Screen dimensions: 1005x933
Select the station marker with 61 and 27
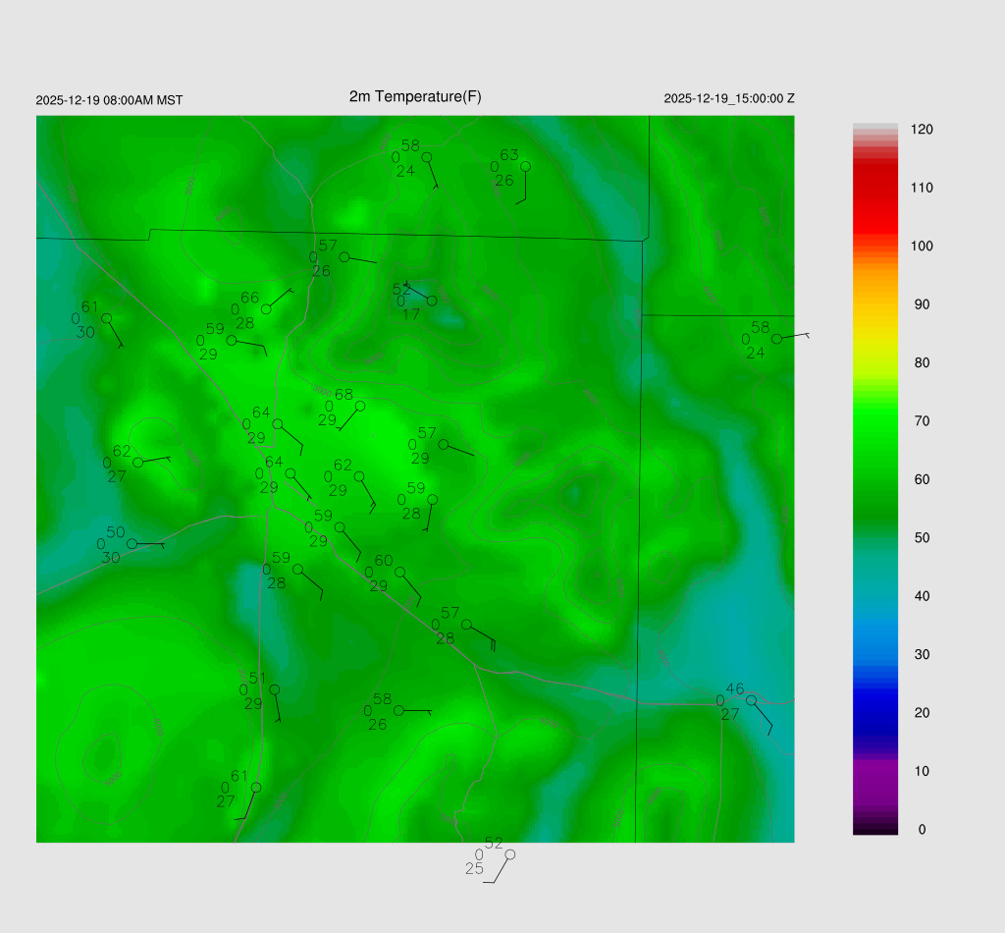pos(256,788)
